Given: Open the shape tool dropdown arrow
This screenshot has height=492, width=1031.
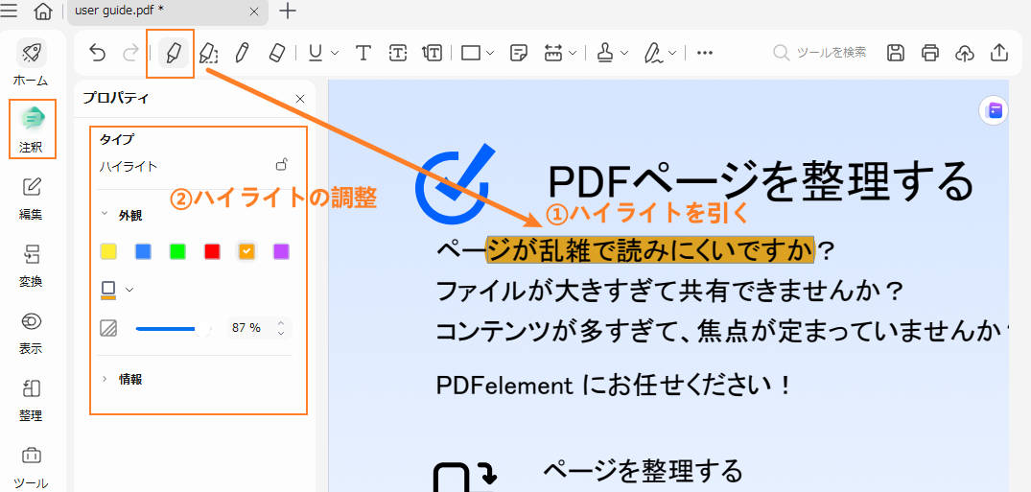Looking at the screenshot, I should click(490, 53).
